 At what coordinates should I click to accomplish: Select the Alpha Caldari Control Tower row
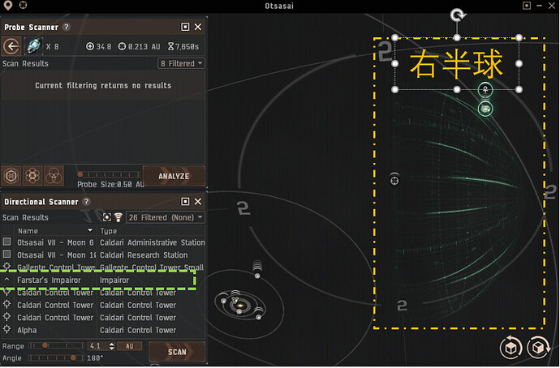(x=103, y=330)
